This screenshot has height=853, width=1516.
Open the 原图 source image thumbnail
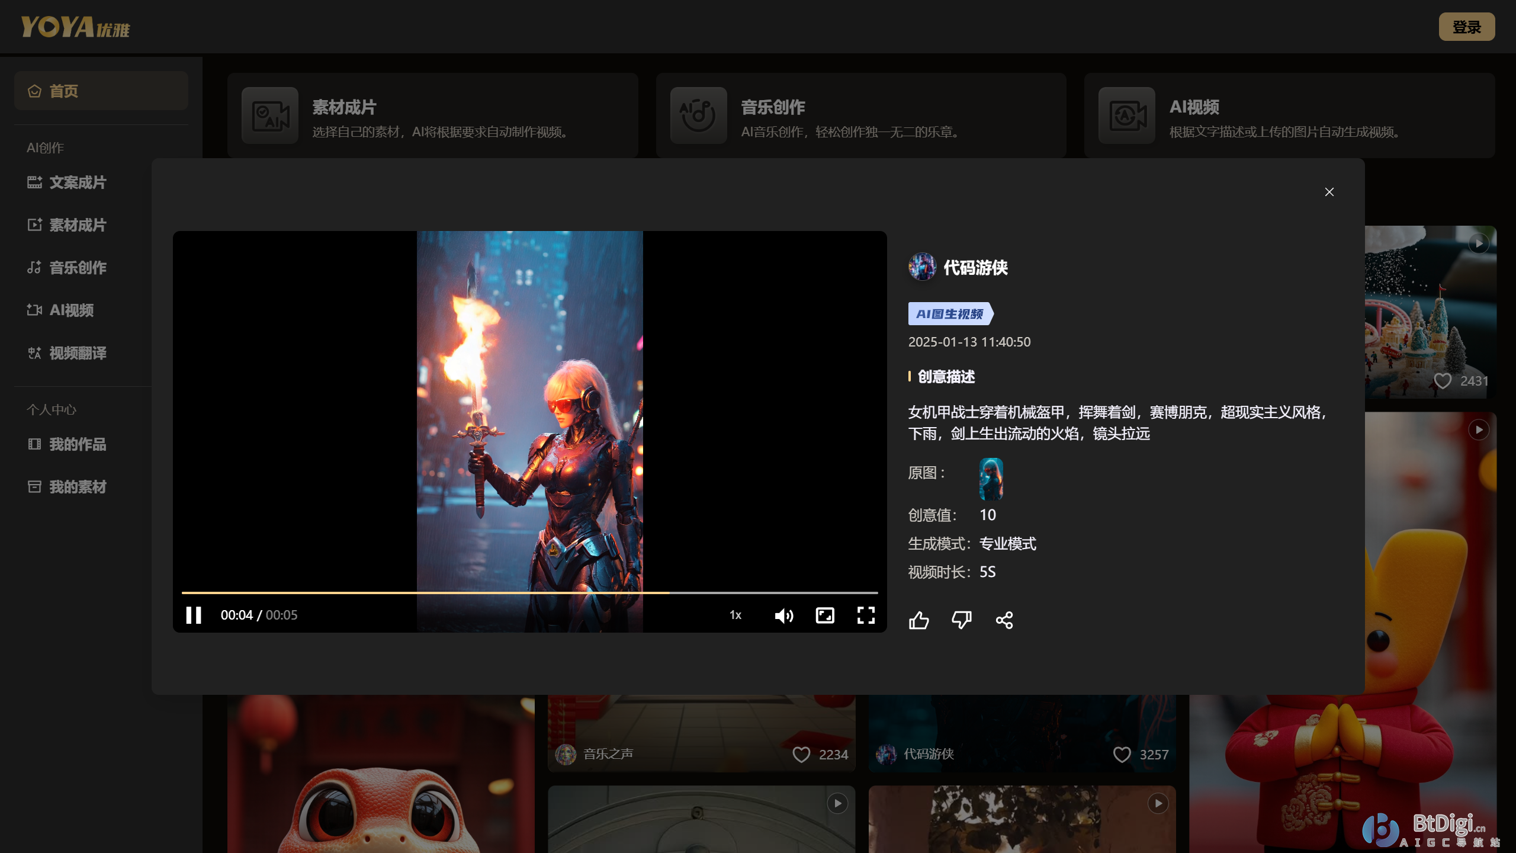click(991, 479)
